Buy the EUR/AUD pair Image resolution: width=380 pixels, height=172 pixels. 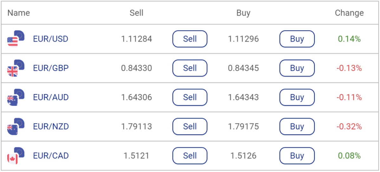[x=297, y=97]
